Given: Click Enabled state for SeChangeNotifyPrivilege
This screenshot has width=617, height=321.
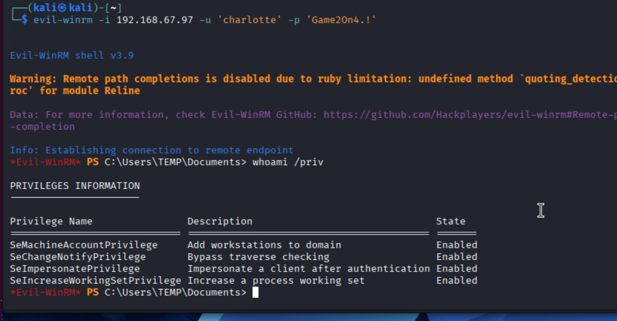Looking at the screenshot, I should pyautogui.click(x=457, y=257).
